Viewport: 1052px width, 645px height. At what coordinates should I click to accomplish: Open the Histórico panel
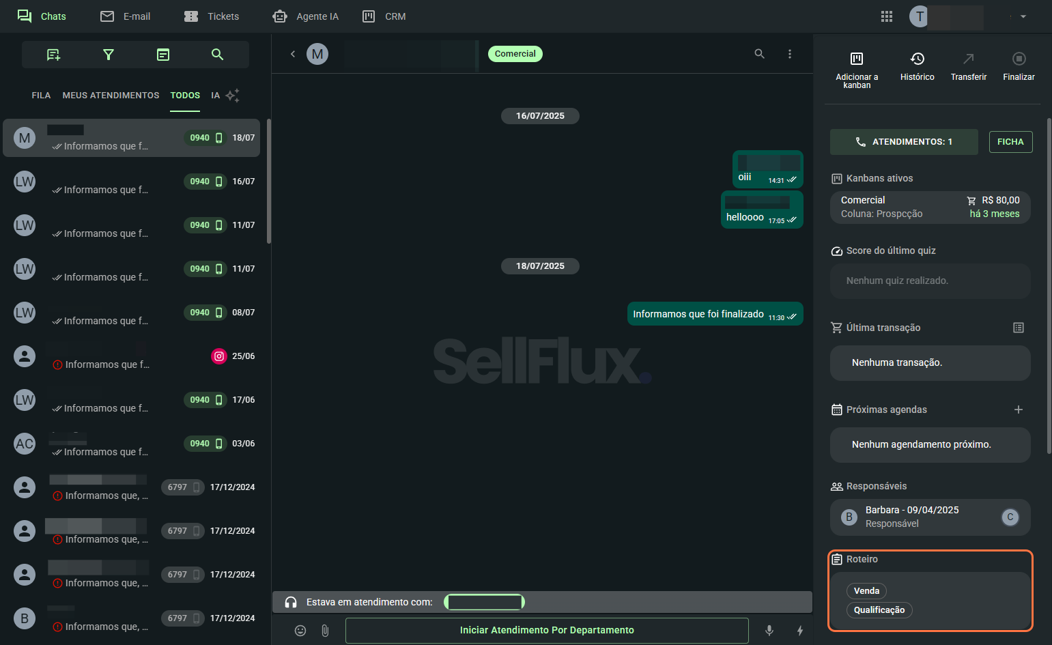click(x=918, y=67)
